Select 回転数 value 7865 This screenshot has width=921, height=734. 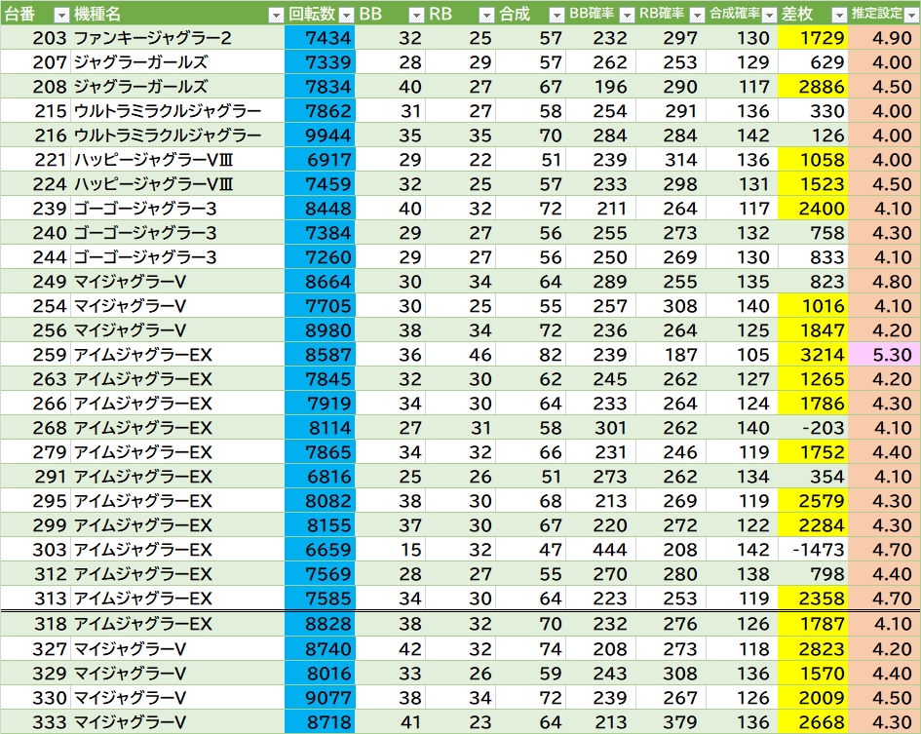(x=320, y=452)
